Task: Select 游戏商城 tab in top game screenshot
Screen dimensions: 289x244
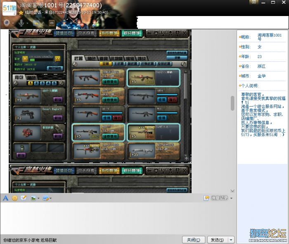Action: point(109,33)
